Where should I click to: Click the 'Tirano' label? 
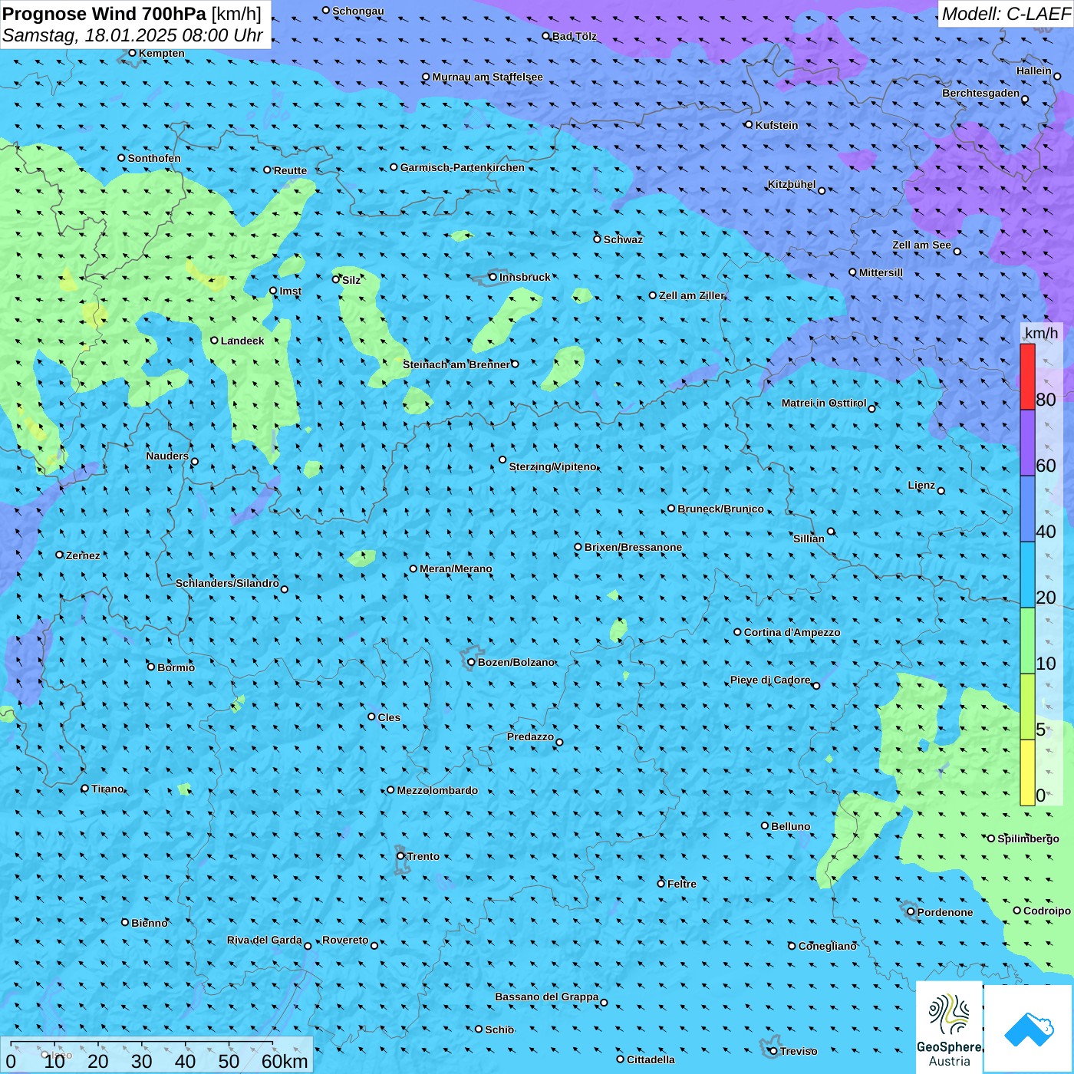click(107, 789)
